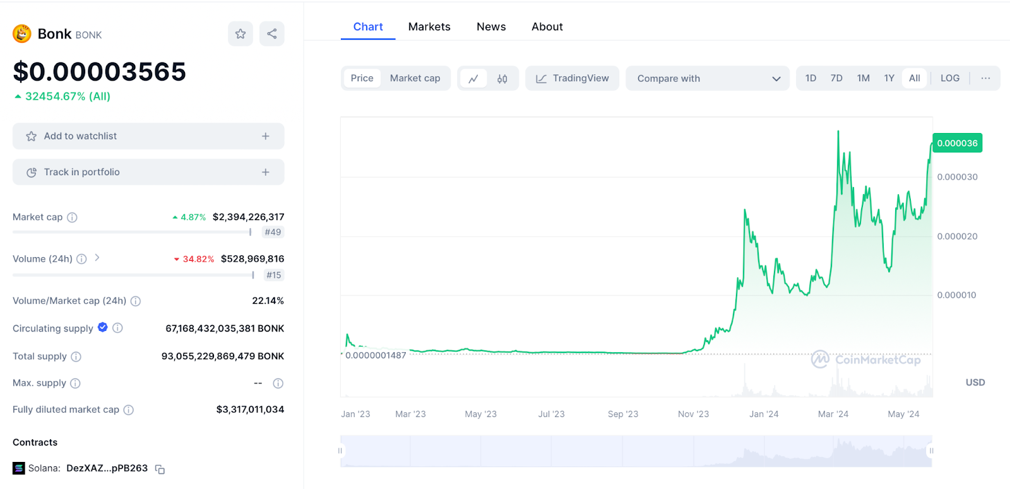Click left handle of chart range slider
1010x489 pixels.
click(x=340, y=451)
